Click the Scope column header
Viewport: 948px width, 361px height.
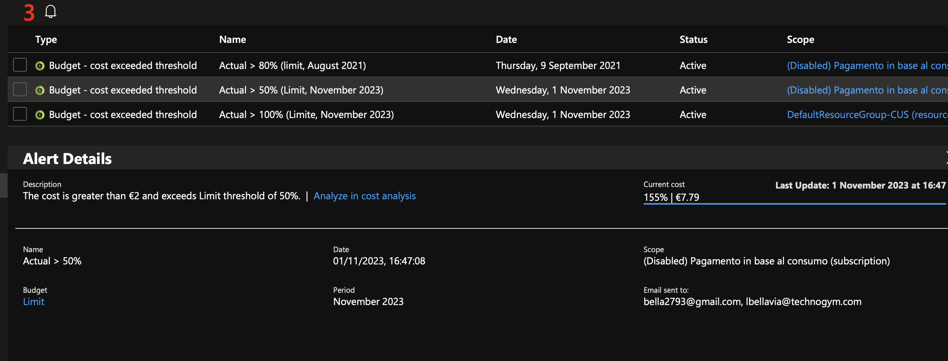[x=800, y=39]
